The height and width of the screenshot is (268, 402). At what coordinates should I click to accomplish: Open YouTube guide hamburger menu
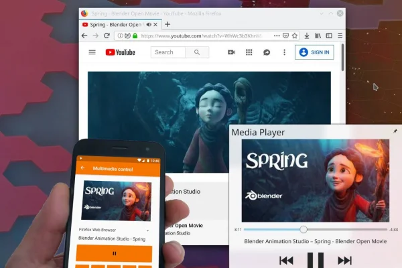click(x=92, y=52)
